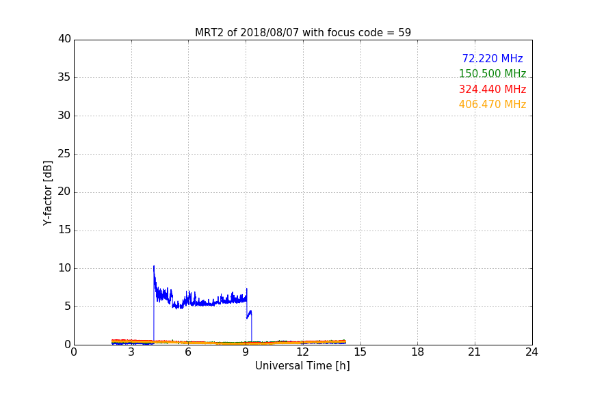Select the blue 72.220 MHz legend label
This screenshot has height=394, width=591.
point(492,58)
